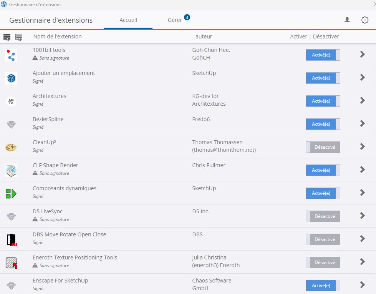
Task: Click the 1001bit tools extension icon
Action: point(11,55)
